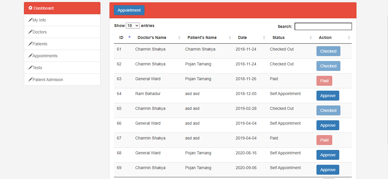This screenshot has width=388, height=179.
Task: Focus the Search input field
Action: pos(323,26)
